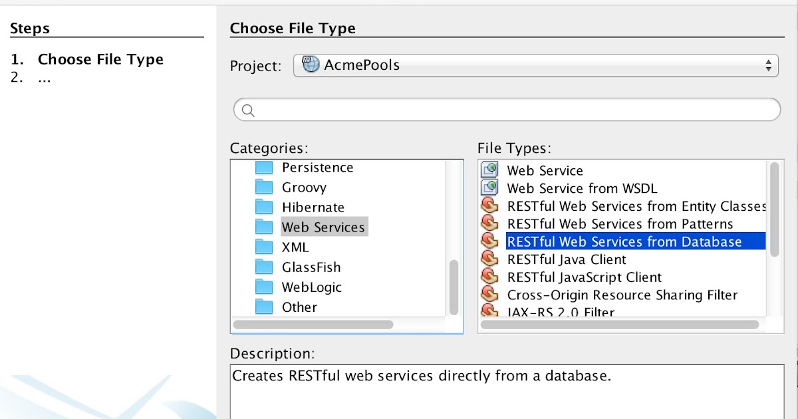
Task: Click the File Types horizontal scrollbar
Action: click(620, 325)
